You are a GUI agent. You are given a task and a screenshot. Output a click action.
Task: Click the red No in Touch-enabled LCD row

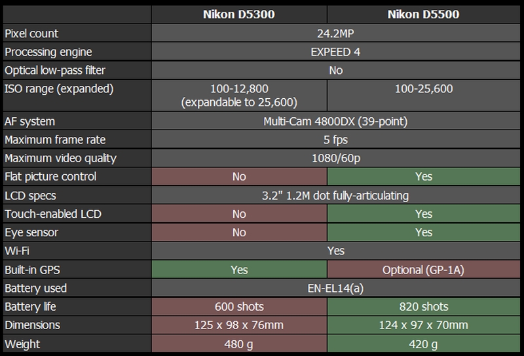click(238, 214)
